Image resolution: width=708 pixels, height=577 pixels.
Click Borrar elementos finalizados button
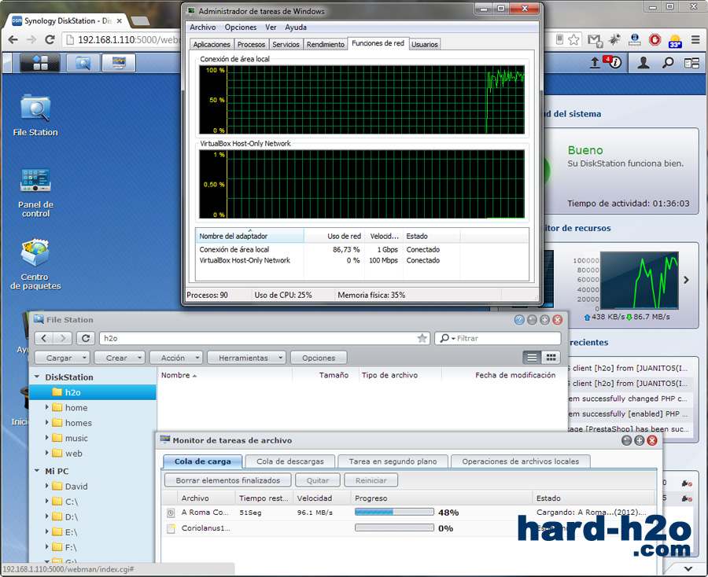228,480
